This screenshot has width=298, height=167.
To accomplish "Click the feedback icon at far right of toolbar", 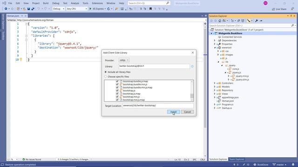I will (292, 9).
